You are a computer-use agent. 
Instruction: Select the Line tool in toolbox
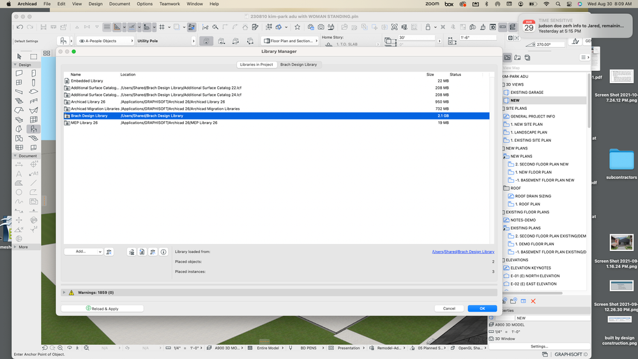click(x=34, y=183)
